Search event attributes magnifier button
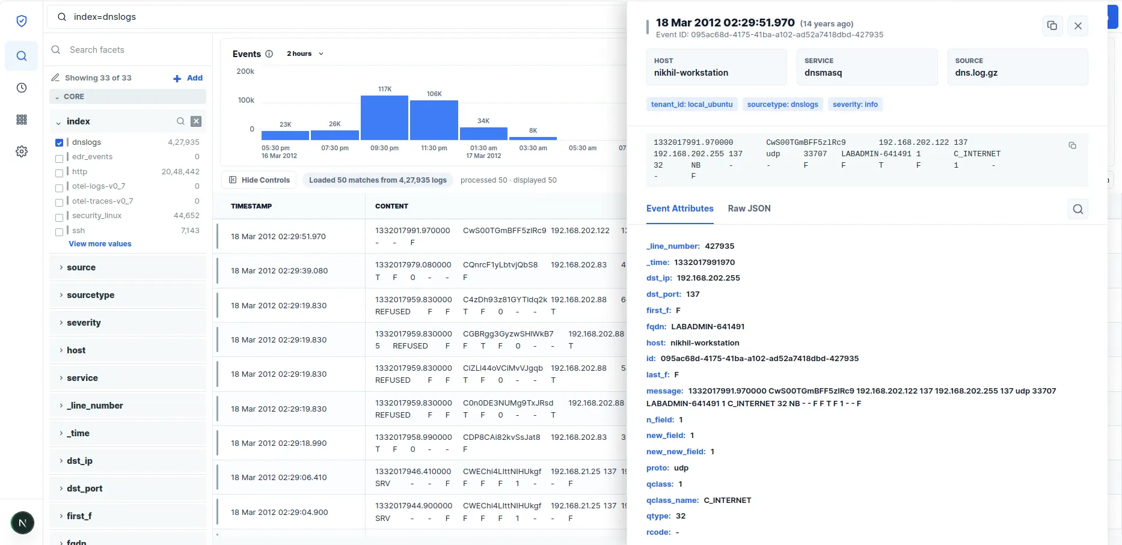Screen dimensions: 1122x545 1078,209
